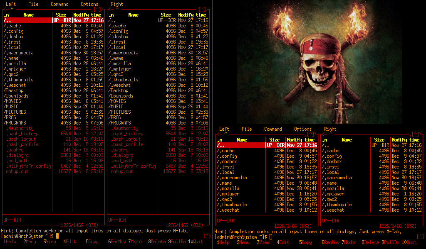This screenshot has width=426, height=249.
Task: Click the back arrow '<-' atop small terminal's right panel
Action: coord(324,134)
